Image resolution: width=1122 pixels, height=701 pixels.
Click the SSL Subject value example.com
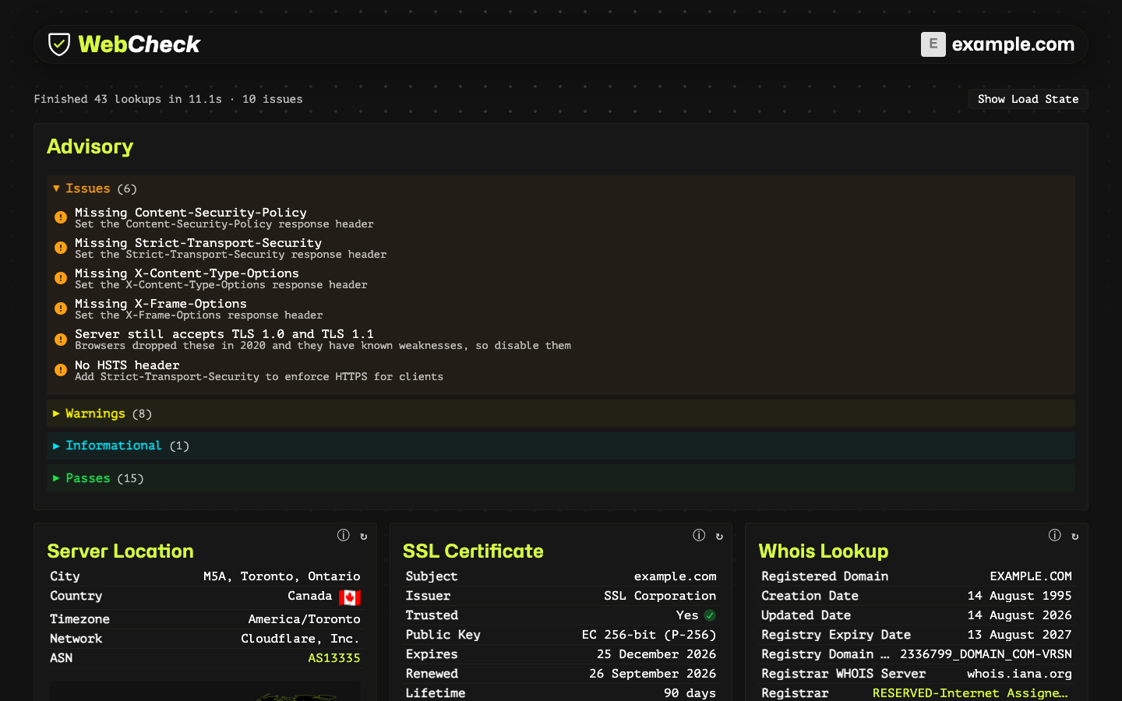676,576
